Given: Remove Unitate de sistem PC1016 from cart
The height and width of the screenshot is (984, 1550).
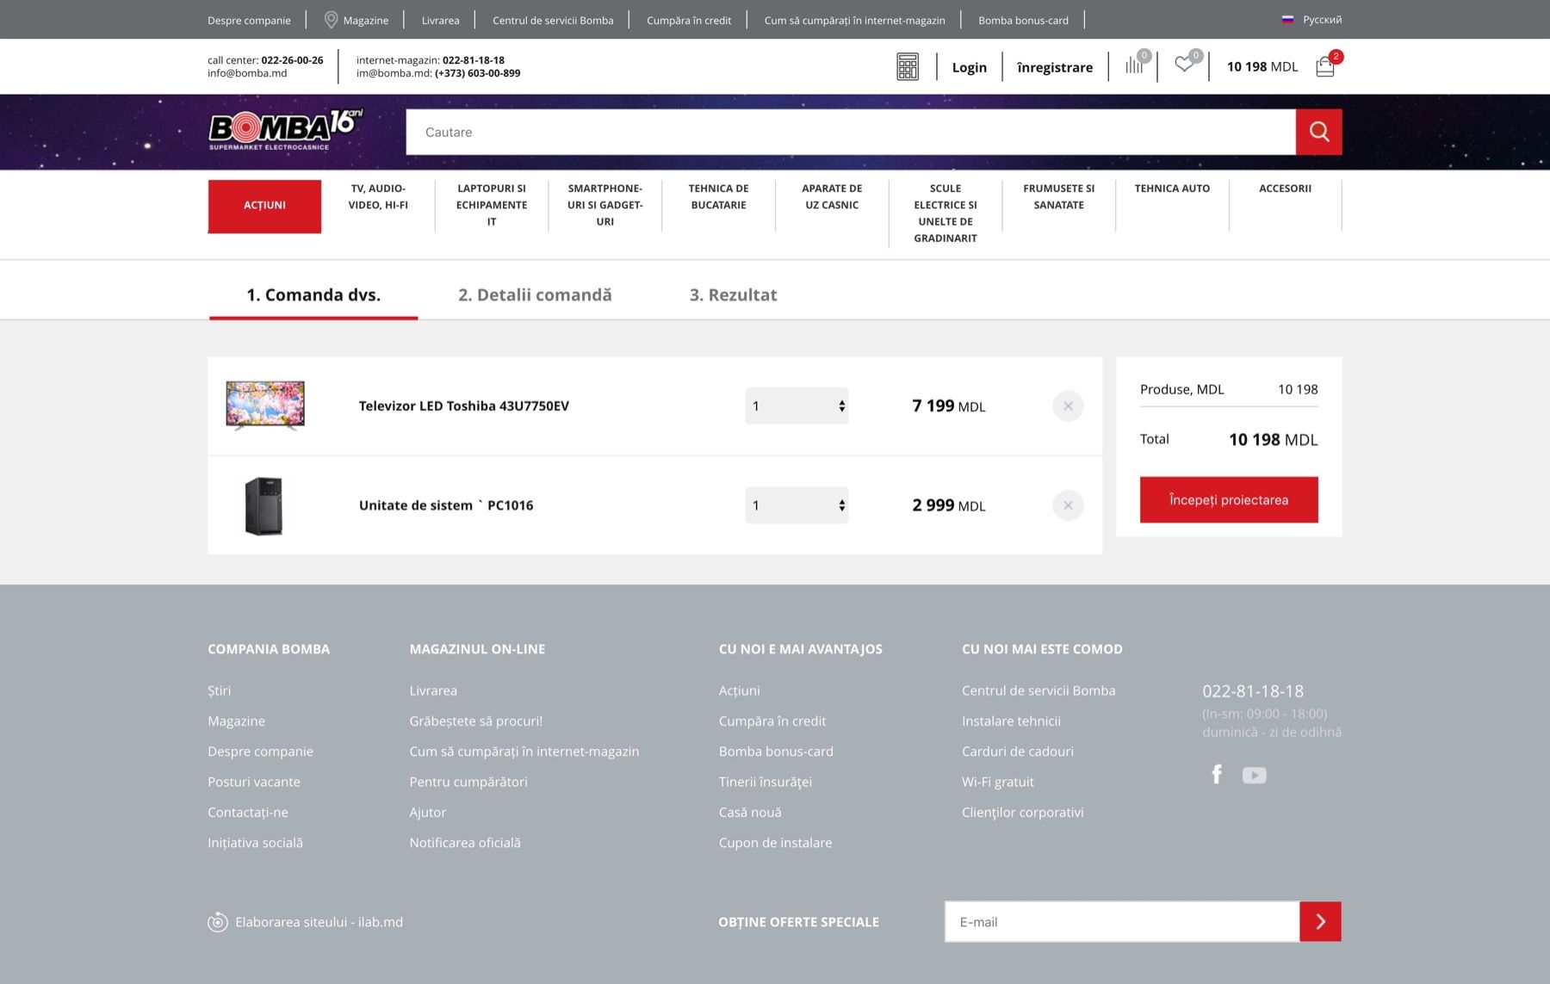Looking at the screenshot, I should click(1068, 505).
